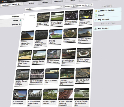This screenshot has height=107, width=124.
Task: Open the SD 0111 Handball Arena Interior thumbnail
Action: click(x=37, y=74)
